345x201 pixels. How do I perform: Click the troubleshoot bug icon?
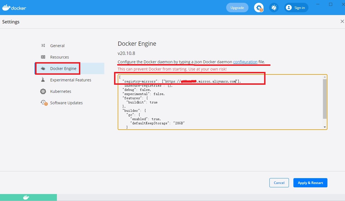click(x=274, y=8)
